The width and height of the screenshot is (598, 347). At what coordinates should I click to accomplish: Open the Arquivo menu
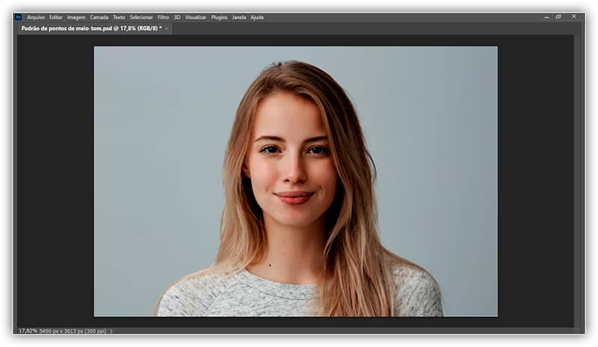click(x=36, y=17)
